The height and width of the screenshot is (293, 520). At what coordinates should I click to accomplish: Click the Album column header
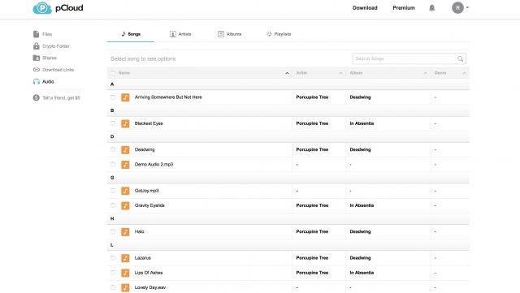click(356, 73)
